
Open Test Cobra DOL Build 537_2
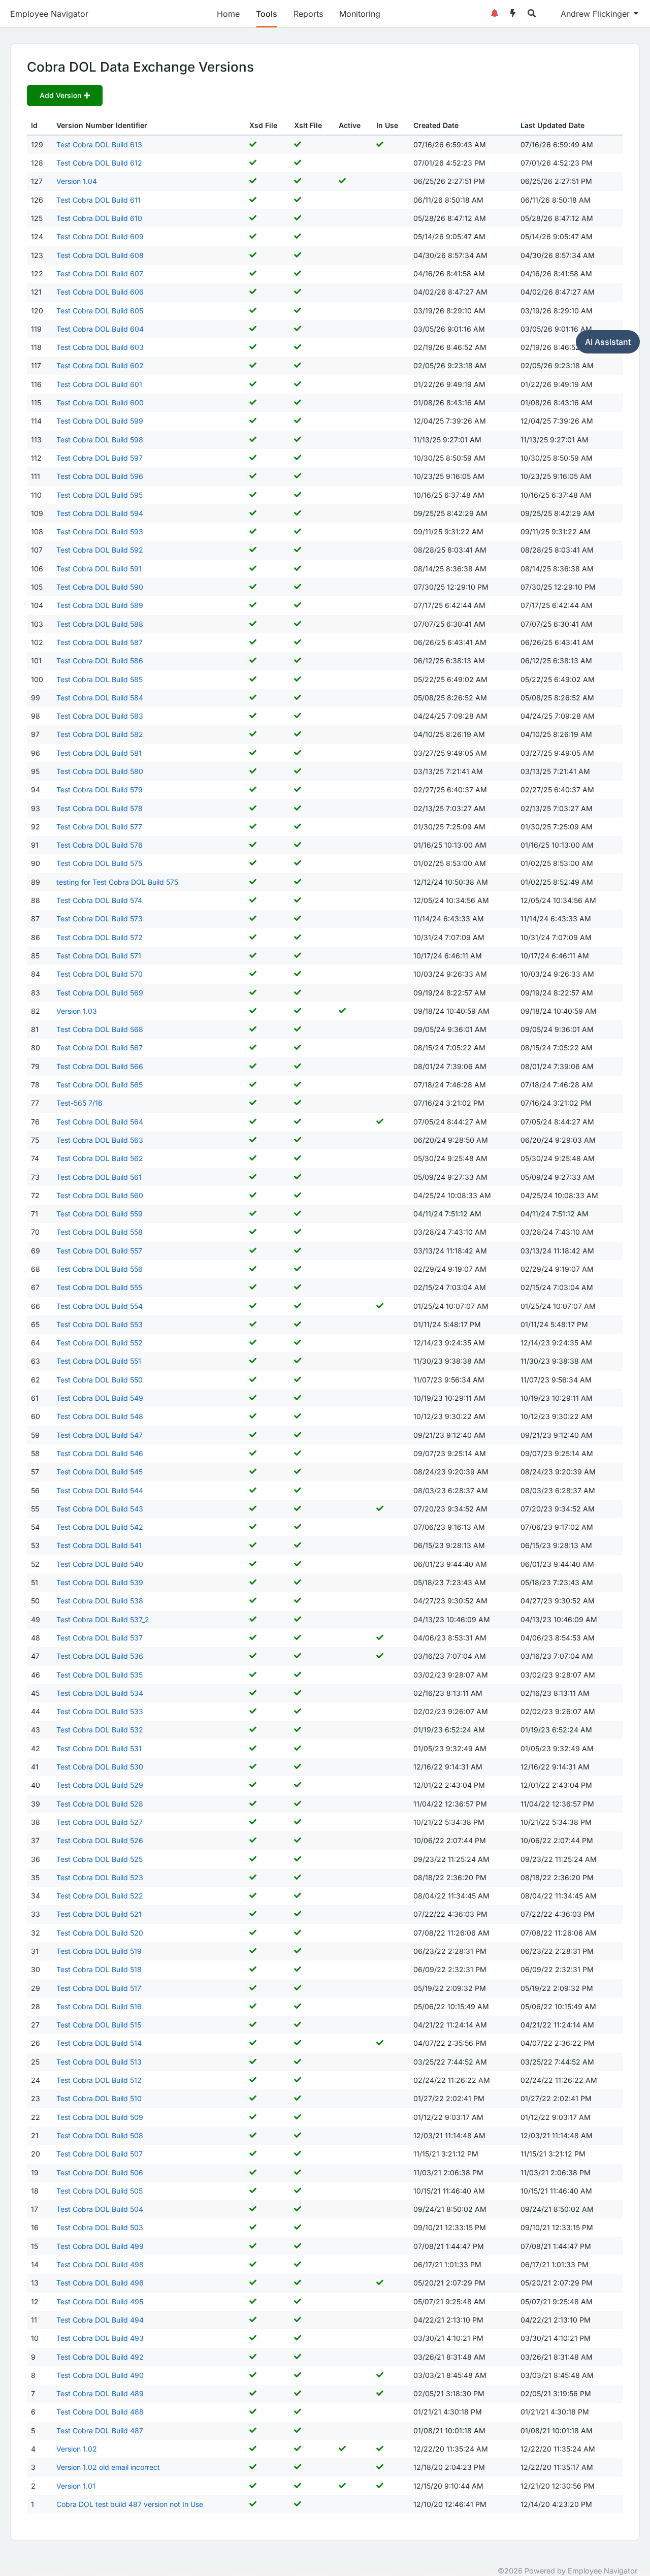tap(102, 1620)
